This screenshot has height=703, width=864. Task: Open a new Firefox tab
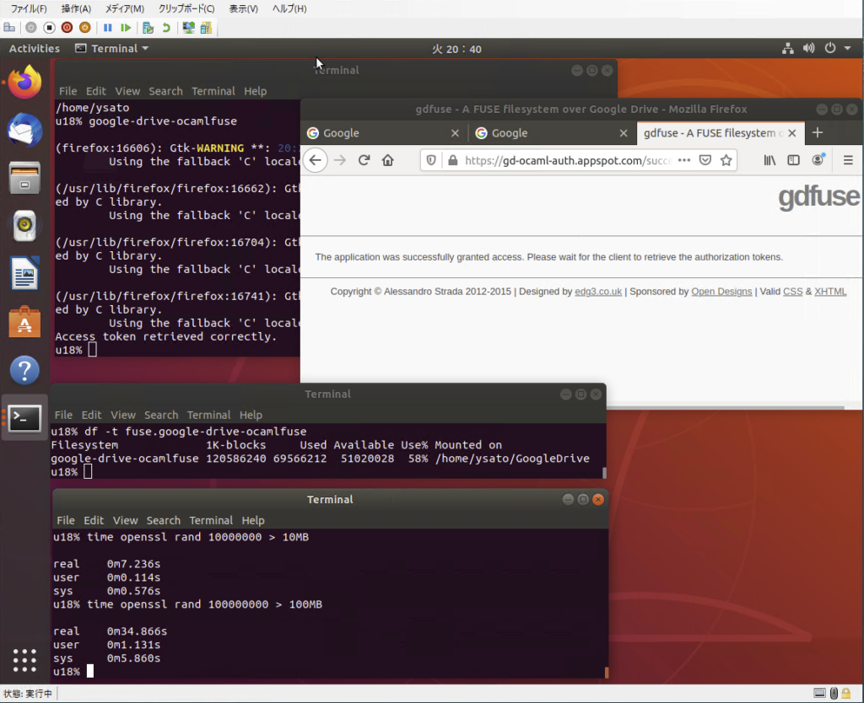coord(817,133)
